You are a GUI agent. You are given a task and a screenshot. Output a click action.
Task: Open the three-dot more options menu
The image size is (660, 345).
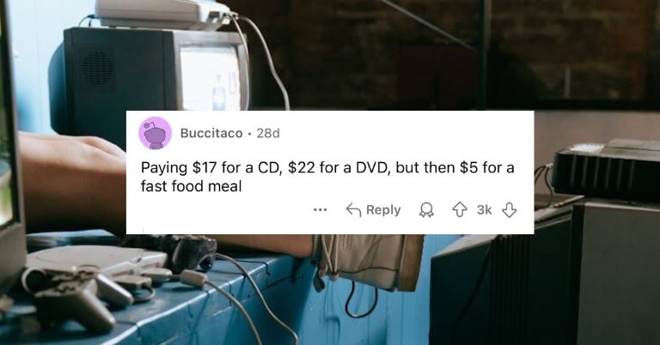[x=320, y=209]
